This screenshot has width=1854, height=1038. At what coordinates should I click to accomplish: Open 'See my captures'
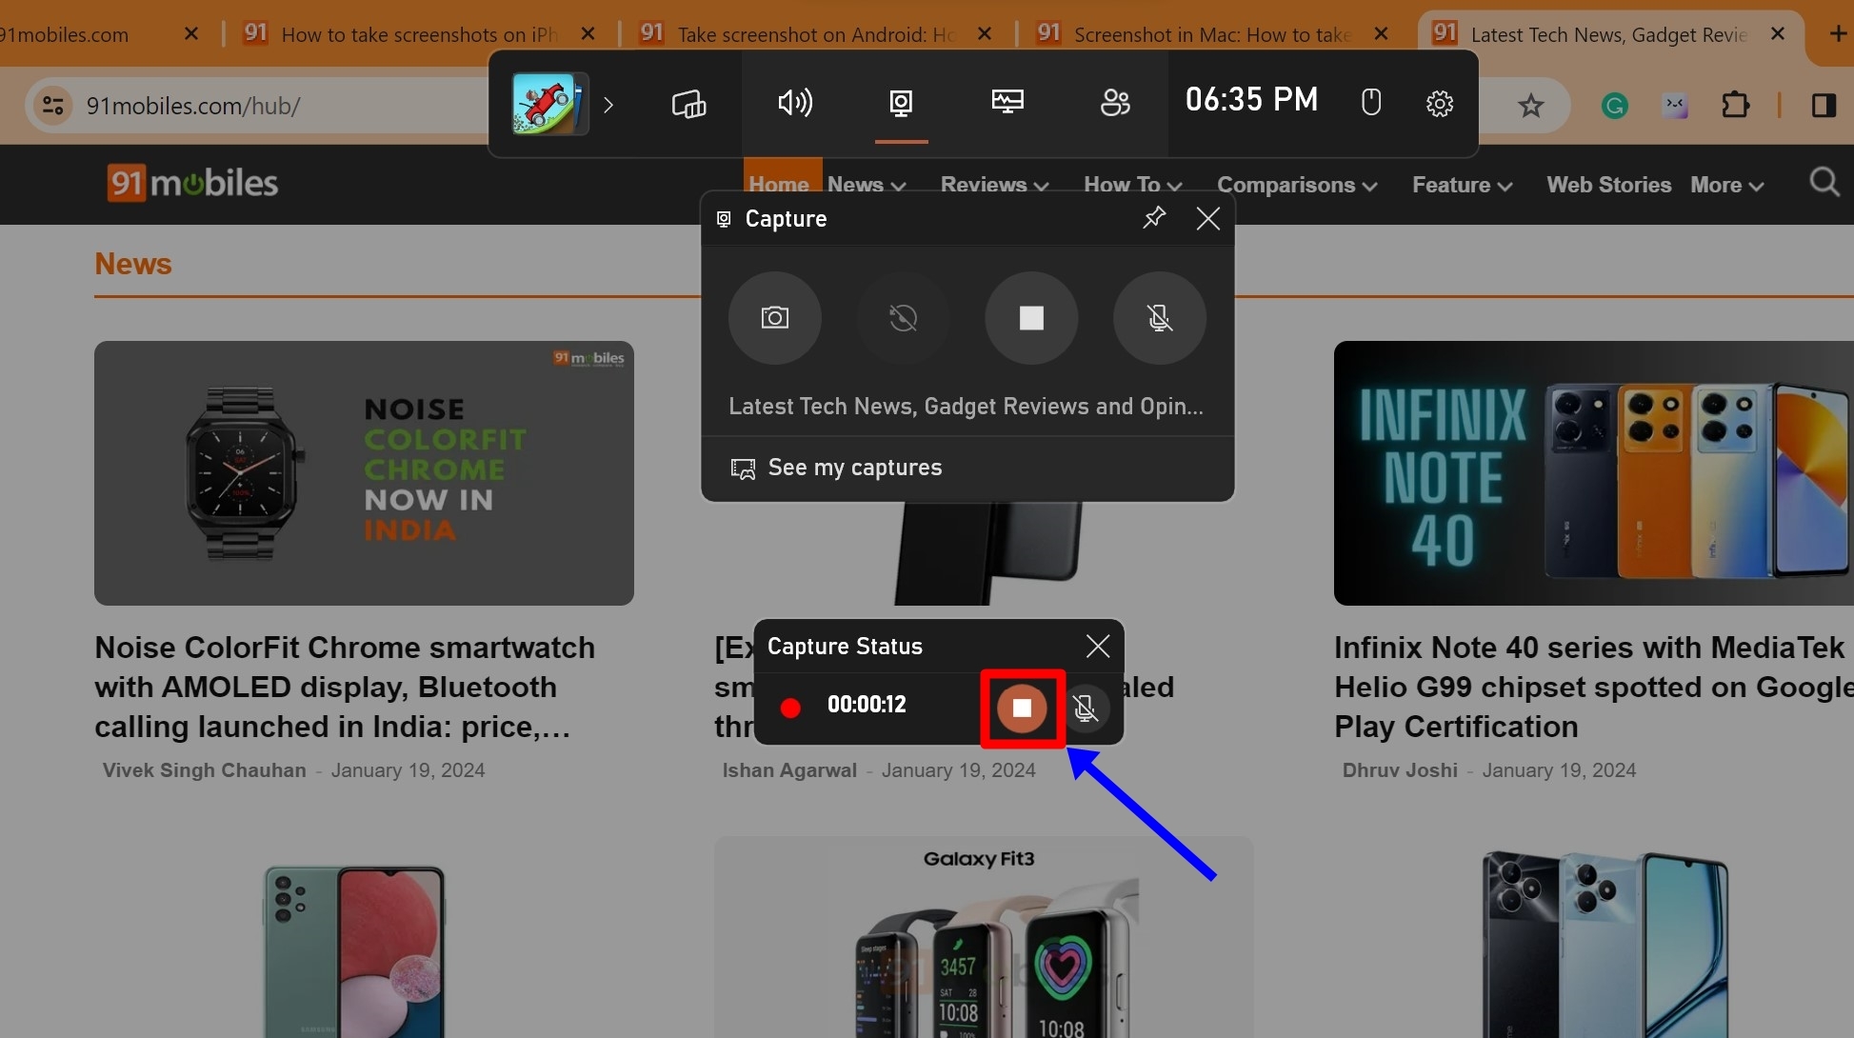(854, 468)
